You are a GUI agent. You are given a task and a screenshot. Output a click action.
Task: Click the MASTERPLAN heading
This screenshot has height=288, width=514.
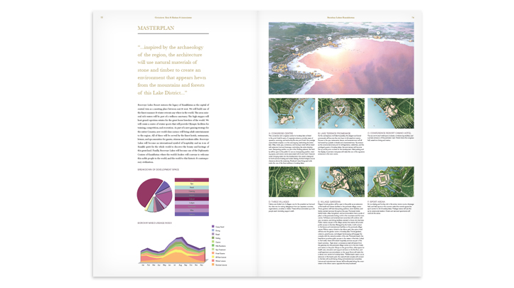coord(156,28)
